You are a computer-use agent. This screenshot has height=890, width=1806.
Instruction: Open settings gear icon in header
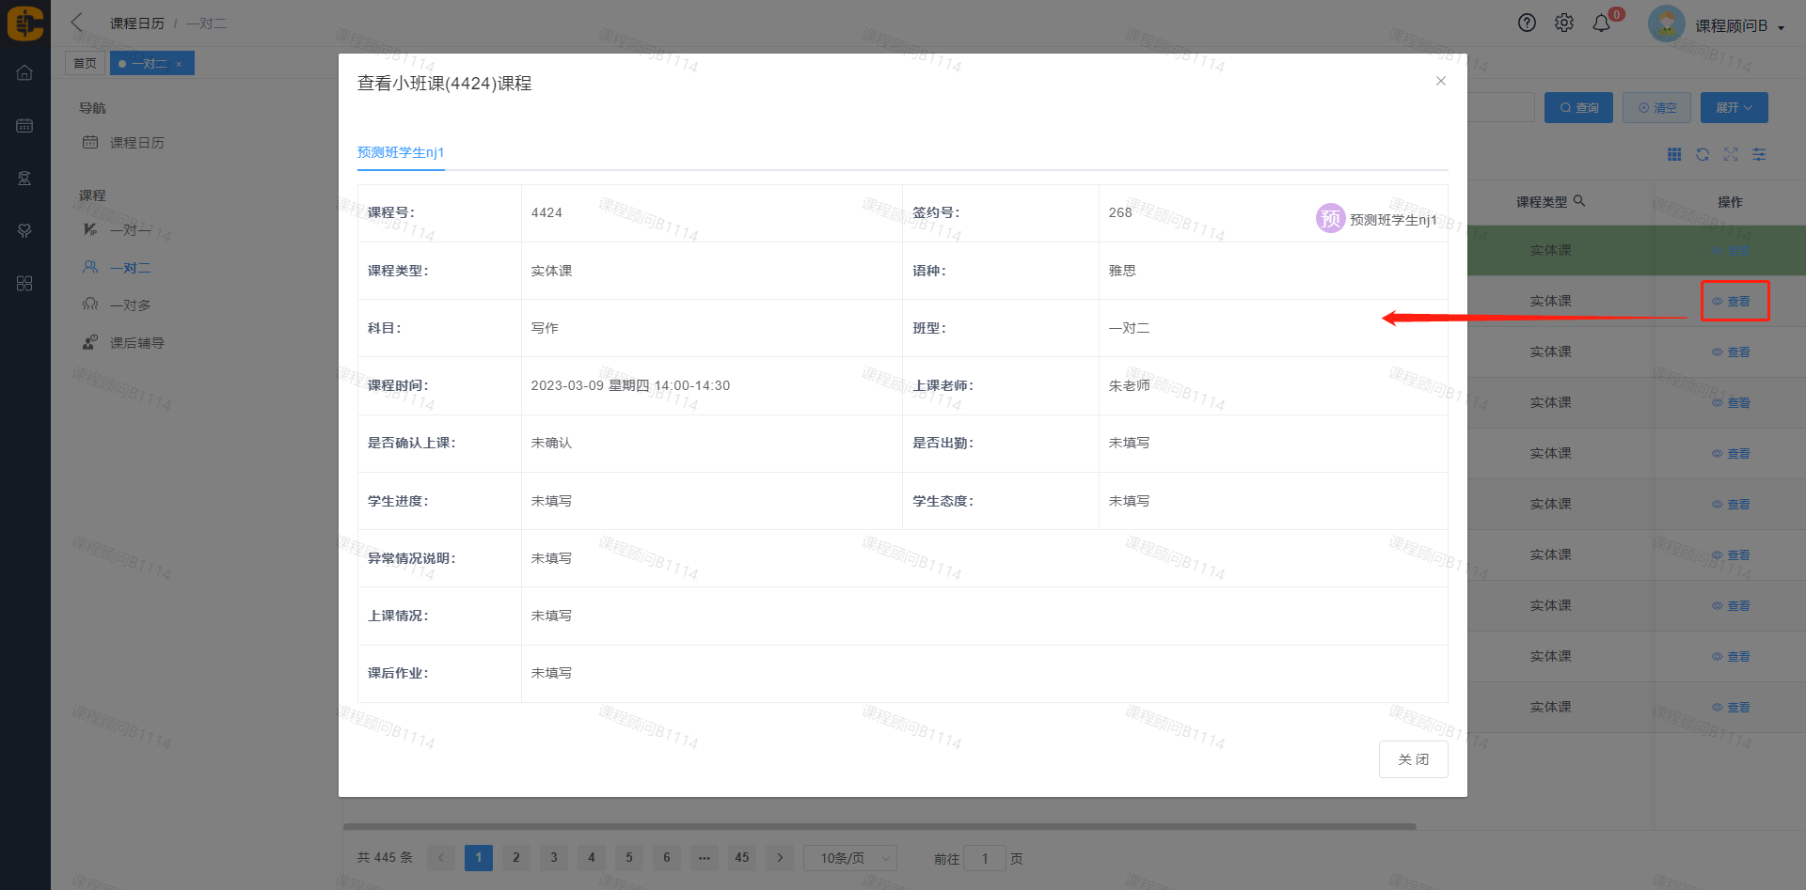1563,23
